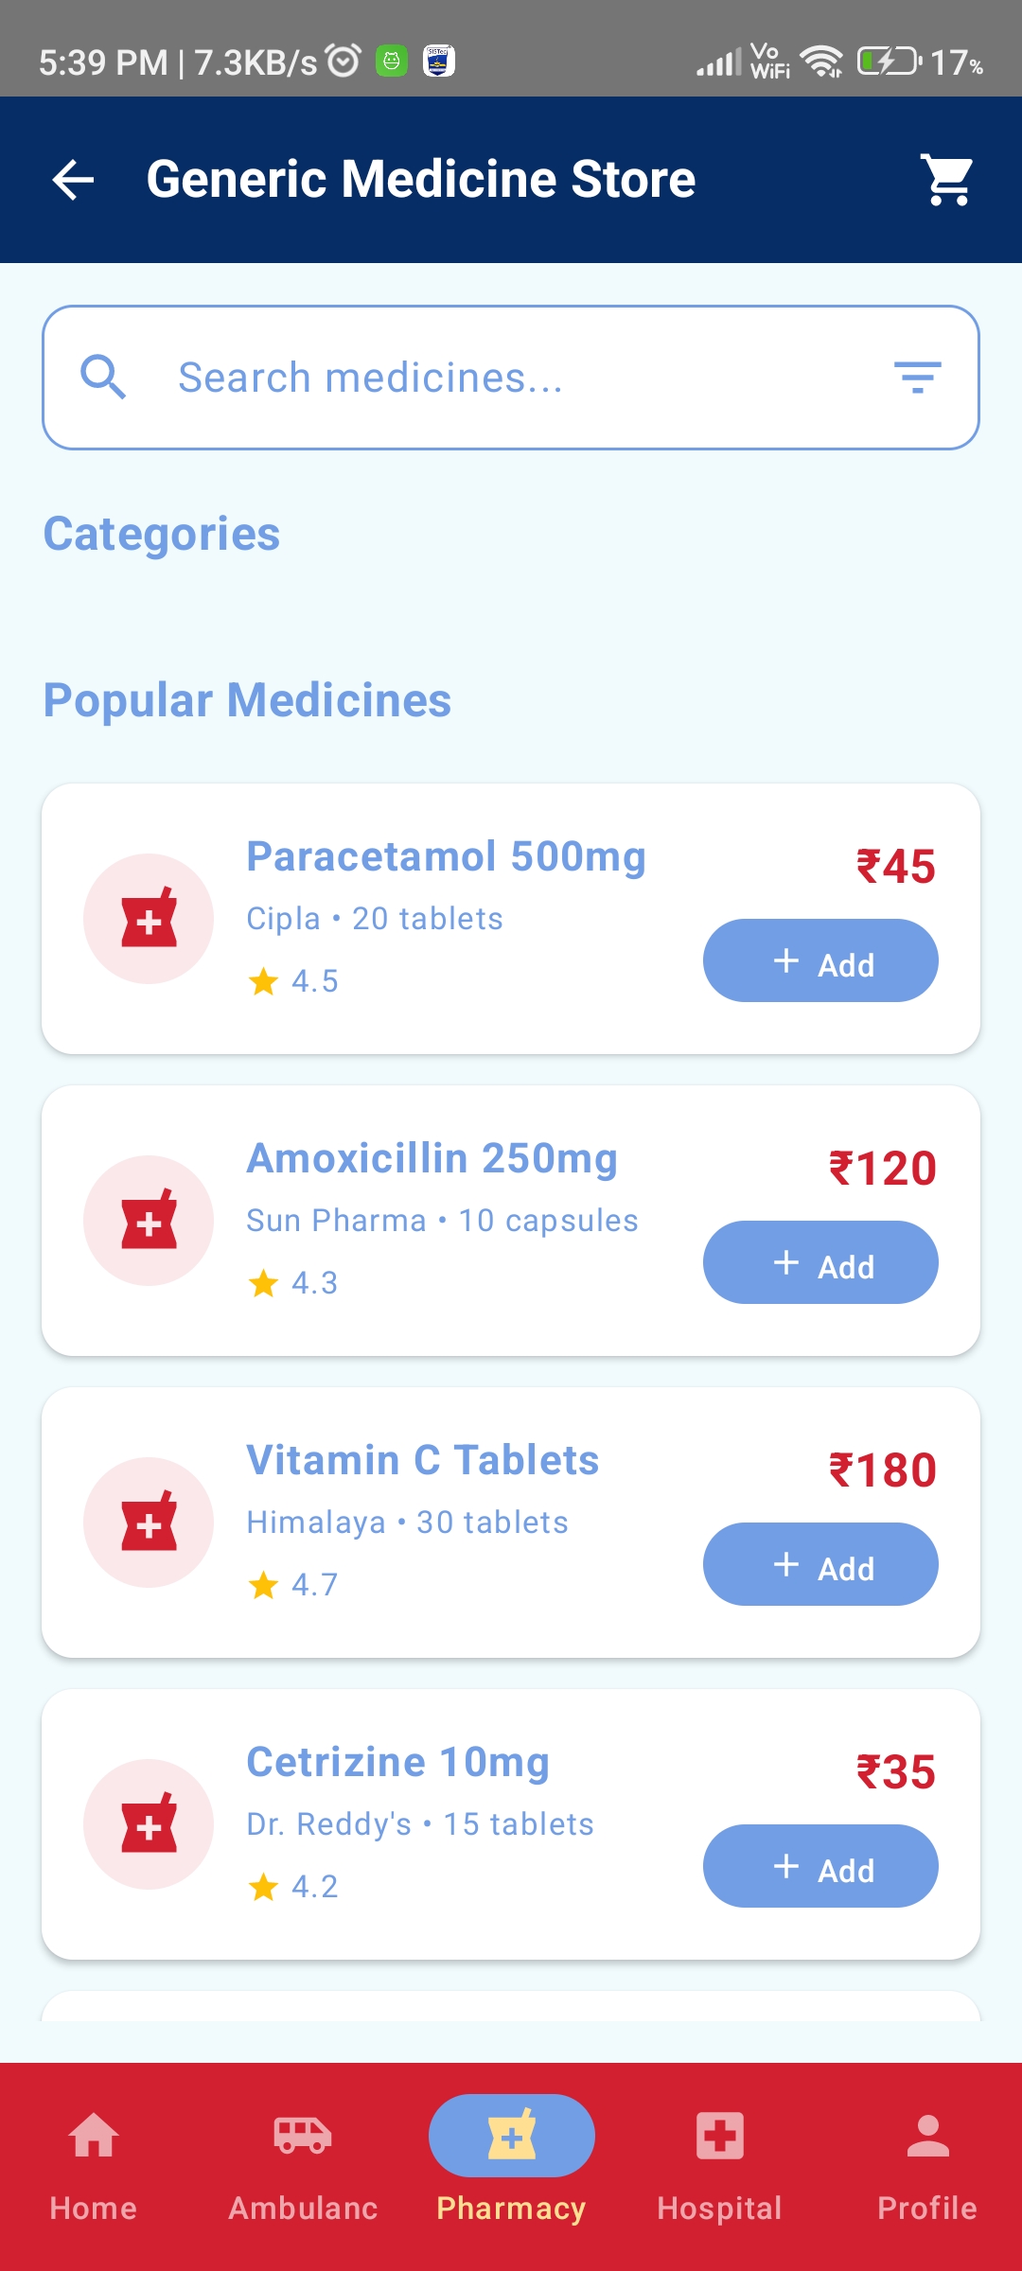The height and width of the screenshot is (2271, 1022).
Task: Add Paracetamol 500mg to cart
Action: [820, 961]
